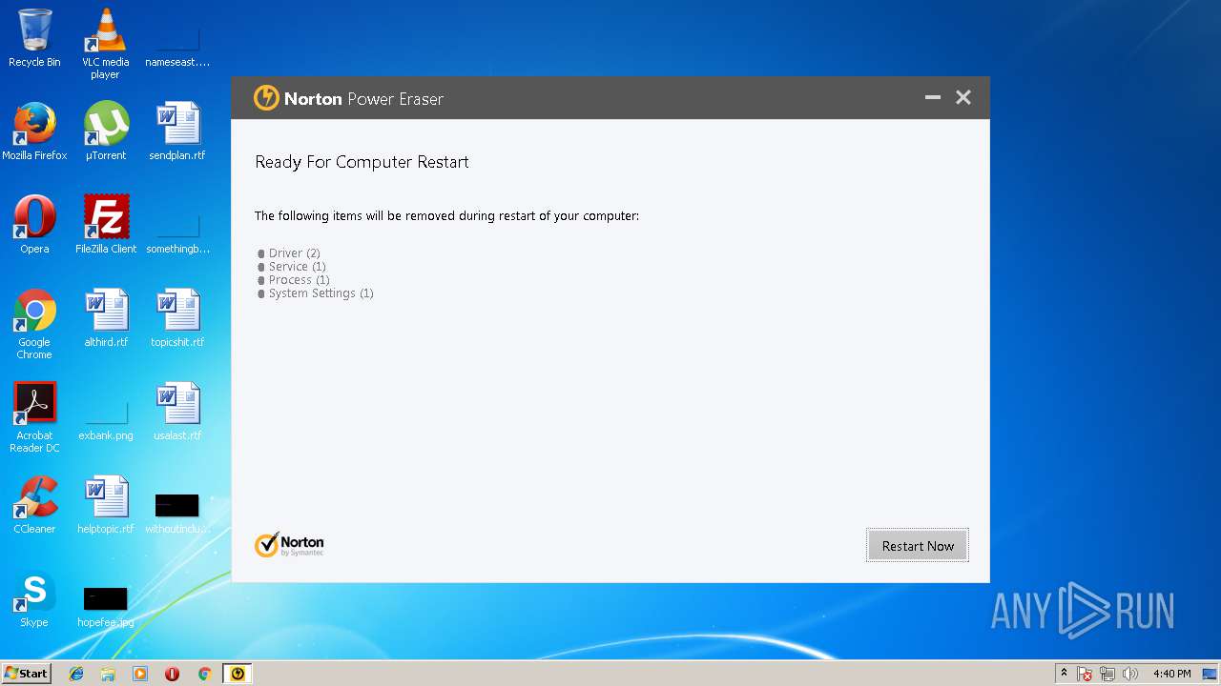Select the sendplan.rtf document icon

click(x=177, y=131)
